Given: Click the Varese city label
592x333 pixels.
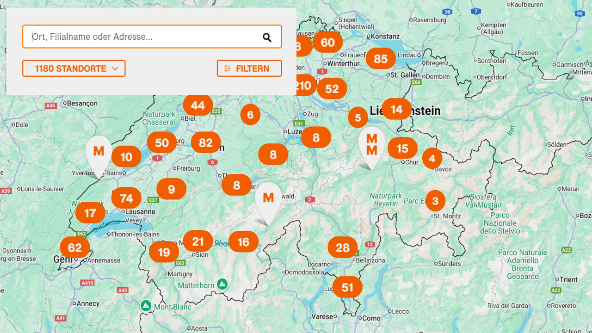Looking at the screenshot, I should [x=322, y=317].
